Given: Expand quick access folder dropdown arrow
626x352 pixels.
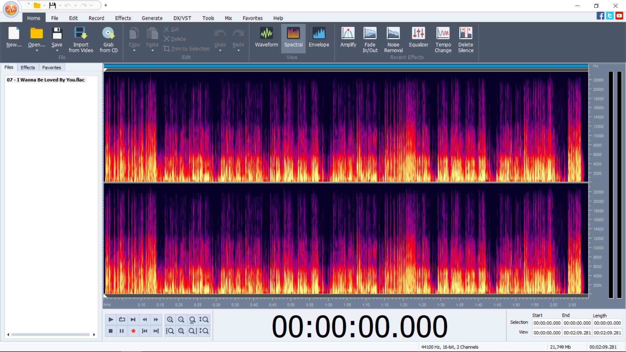Looking at the screenshot, I should [45, 6].
